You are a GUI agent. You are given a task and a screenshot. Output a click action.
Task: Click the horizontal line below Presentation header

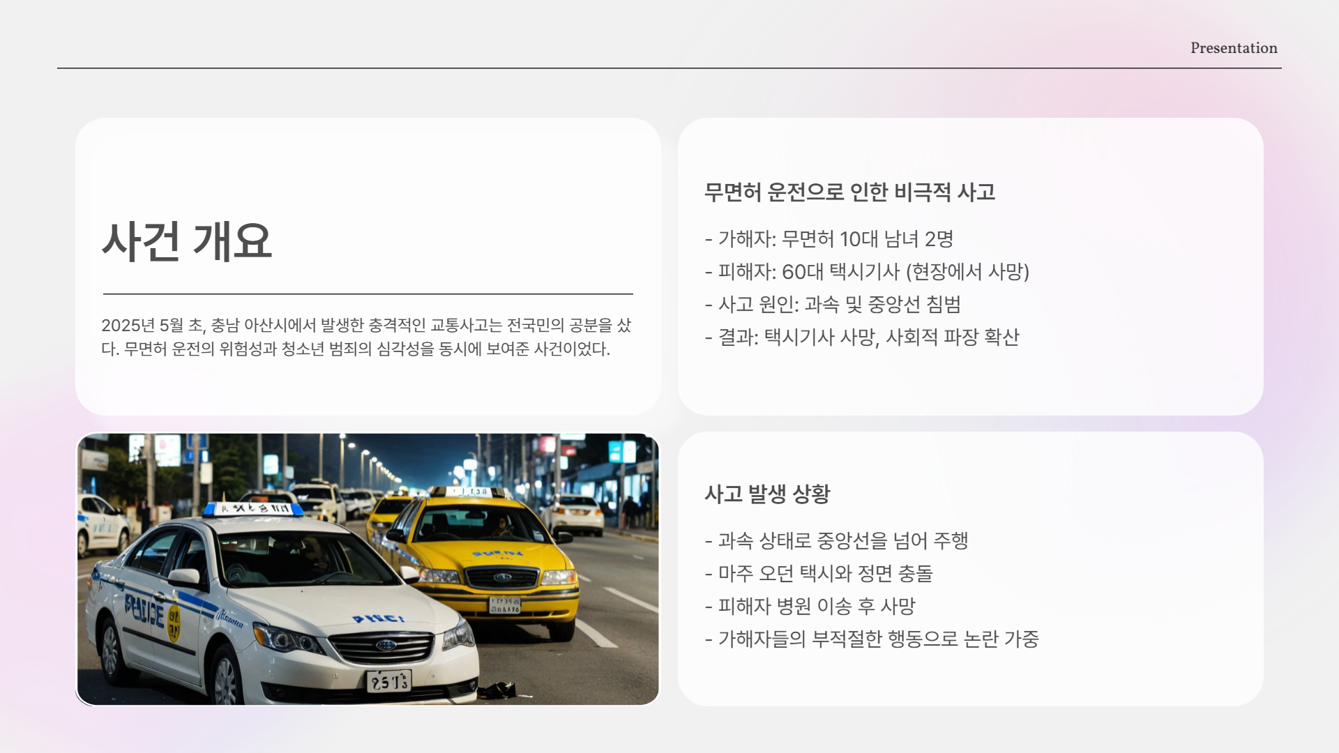click(x=669, y=68)
